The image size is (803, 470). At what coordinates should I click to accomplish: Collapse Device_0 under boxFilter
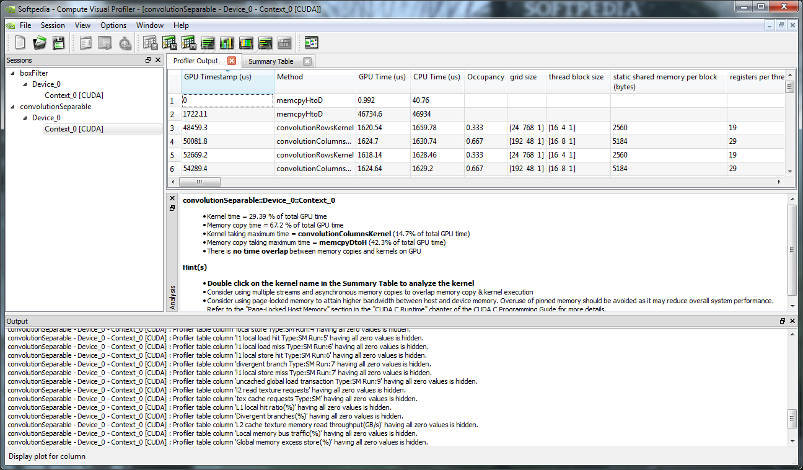tap(25, 84)
